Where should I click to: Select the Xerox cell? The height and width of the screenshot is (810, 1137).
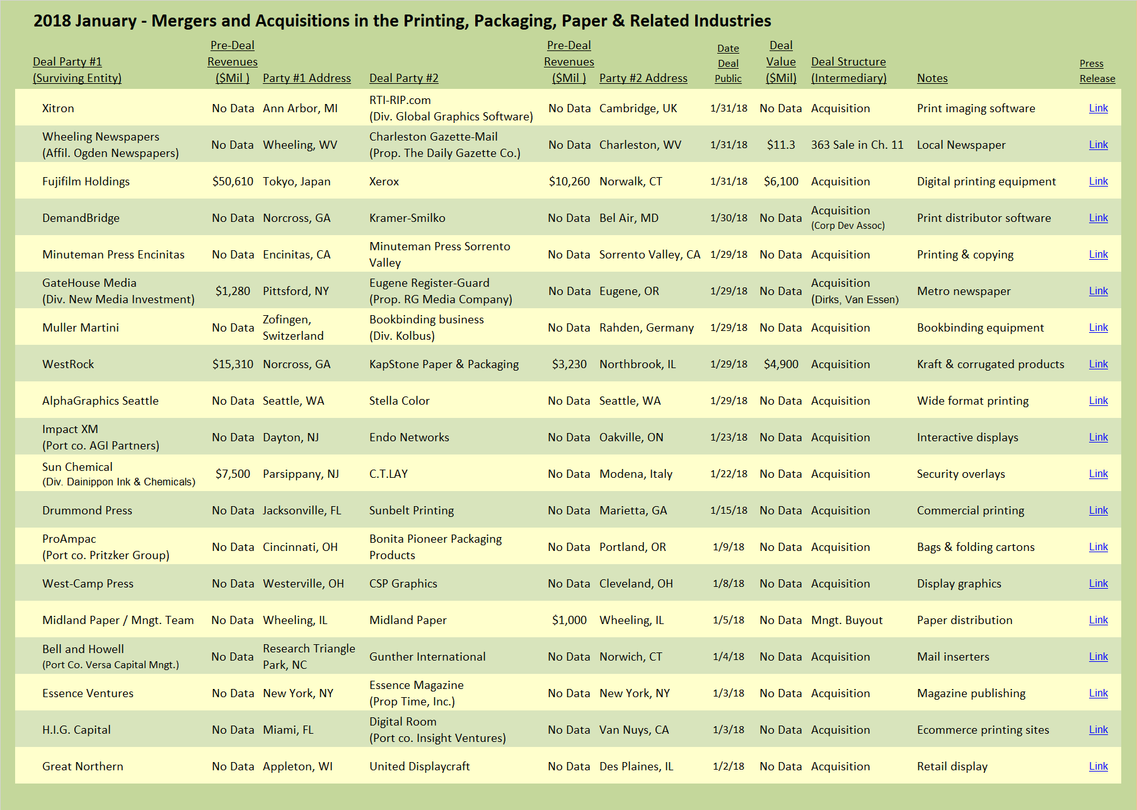coord(384,182)
